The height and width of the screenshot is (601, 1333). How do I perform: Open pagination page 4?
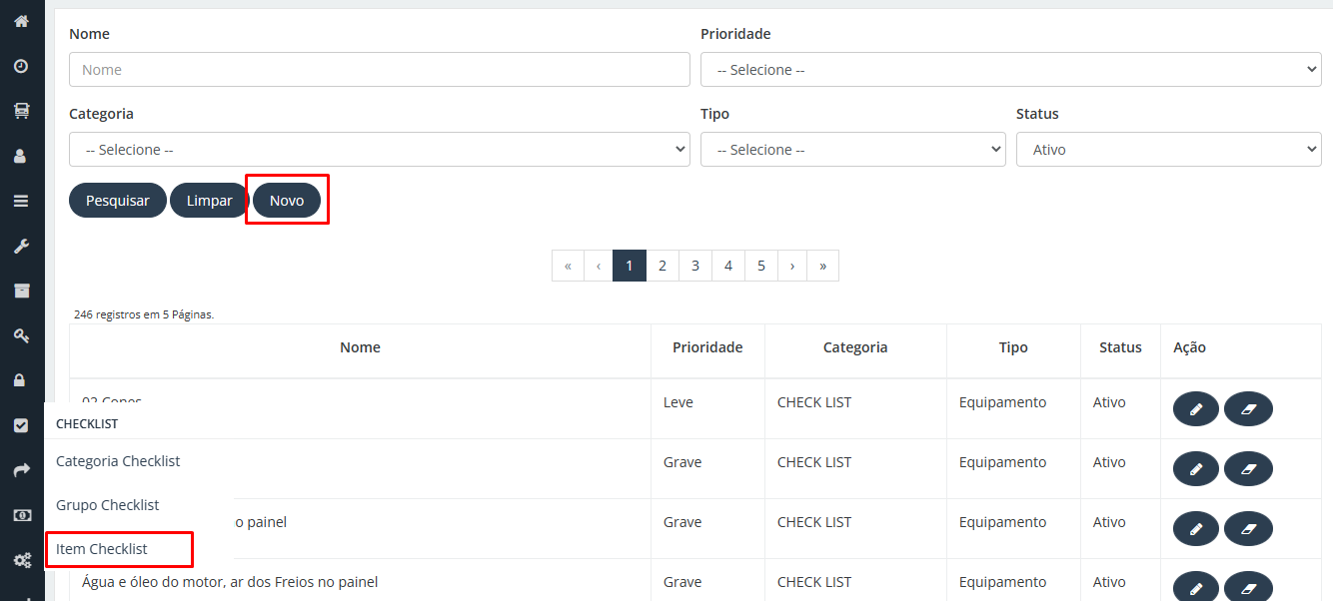(728, 266)
